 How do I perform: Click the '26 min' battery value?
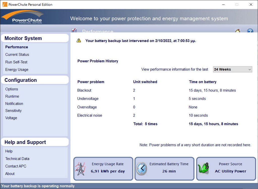pos(169,171)
